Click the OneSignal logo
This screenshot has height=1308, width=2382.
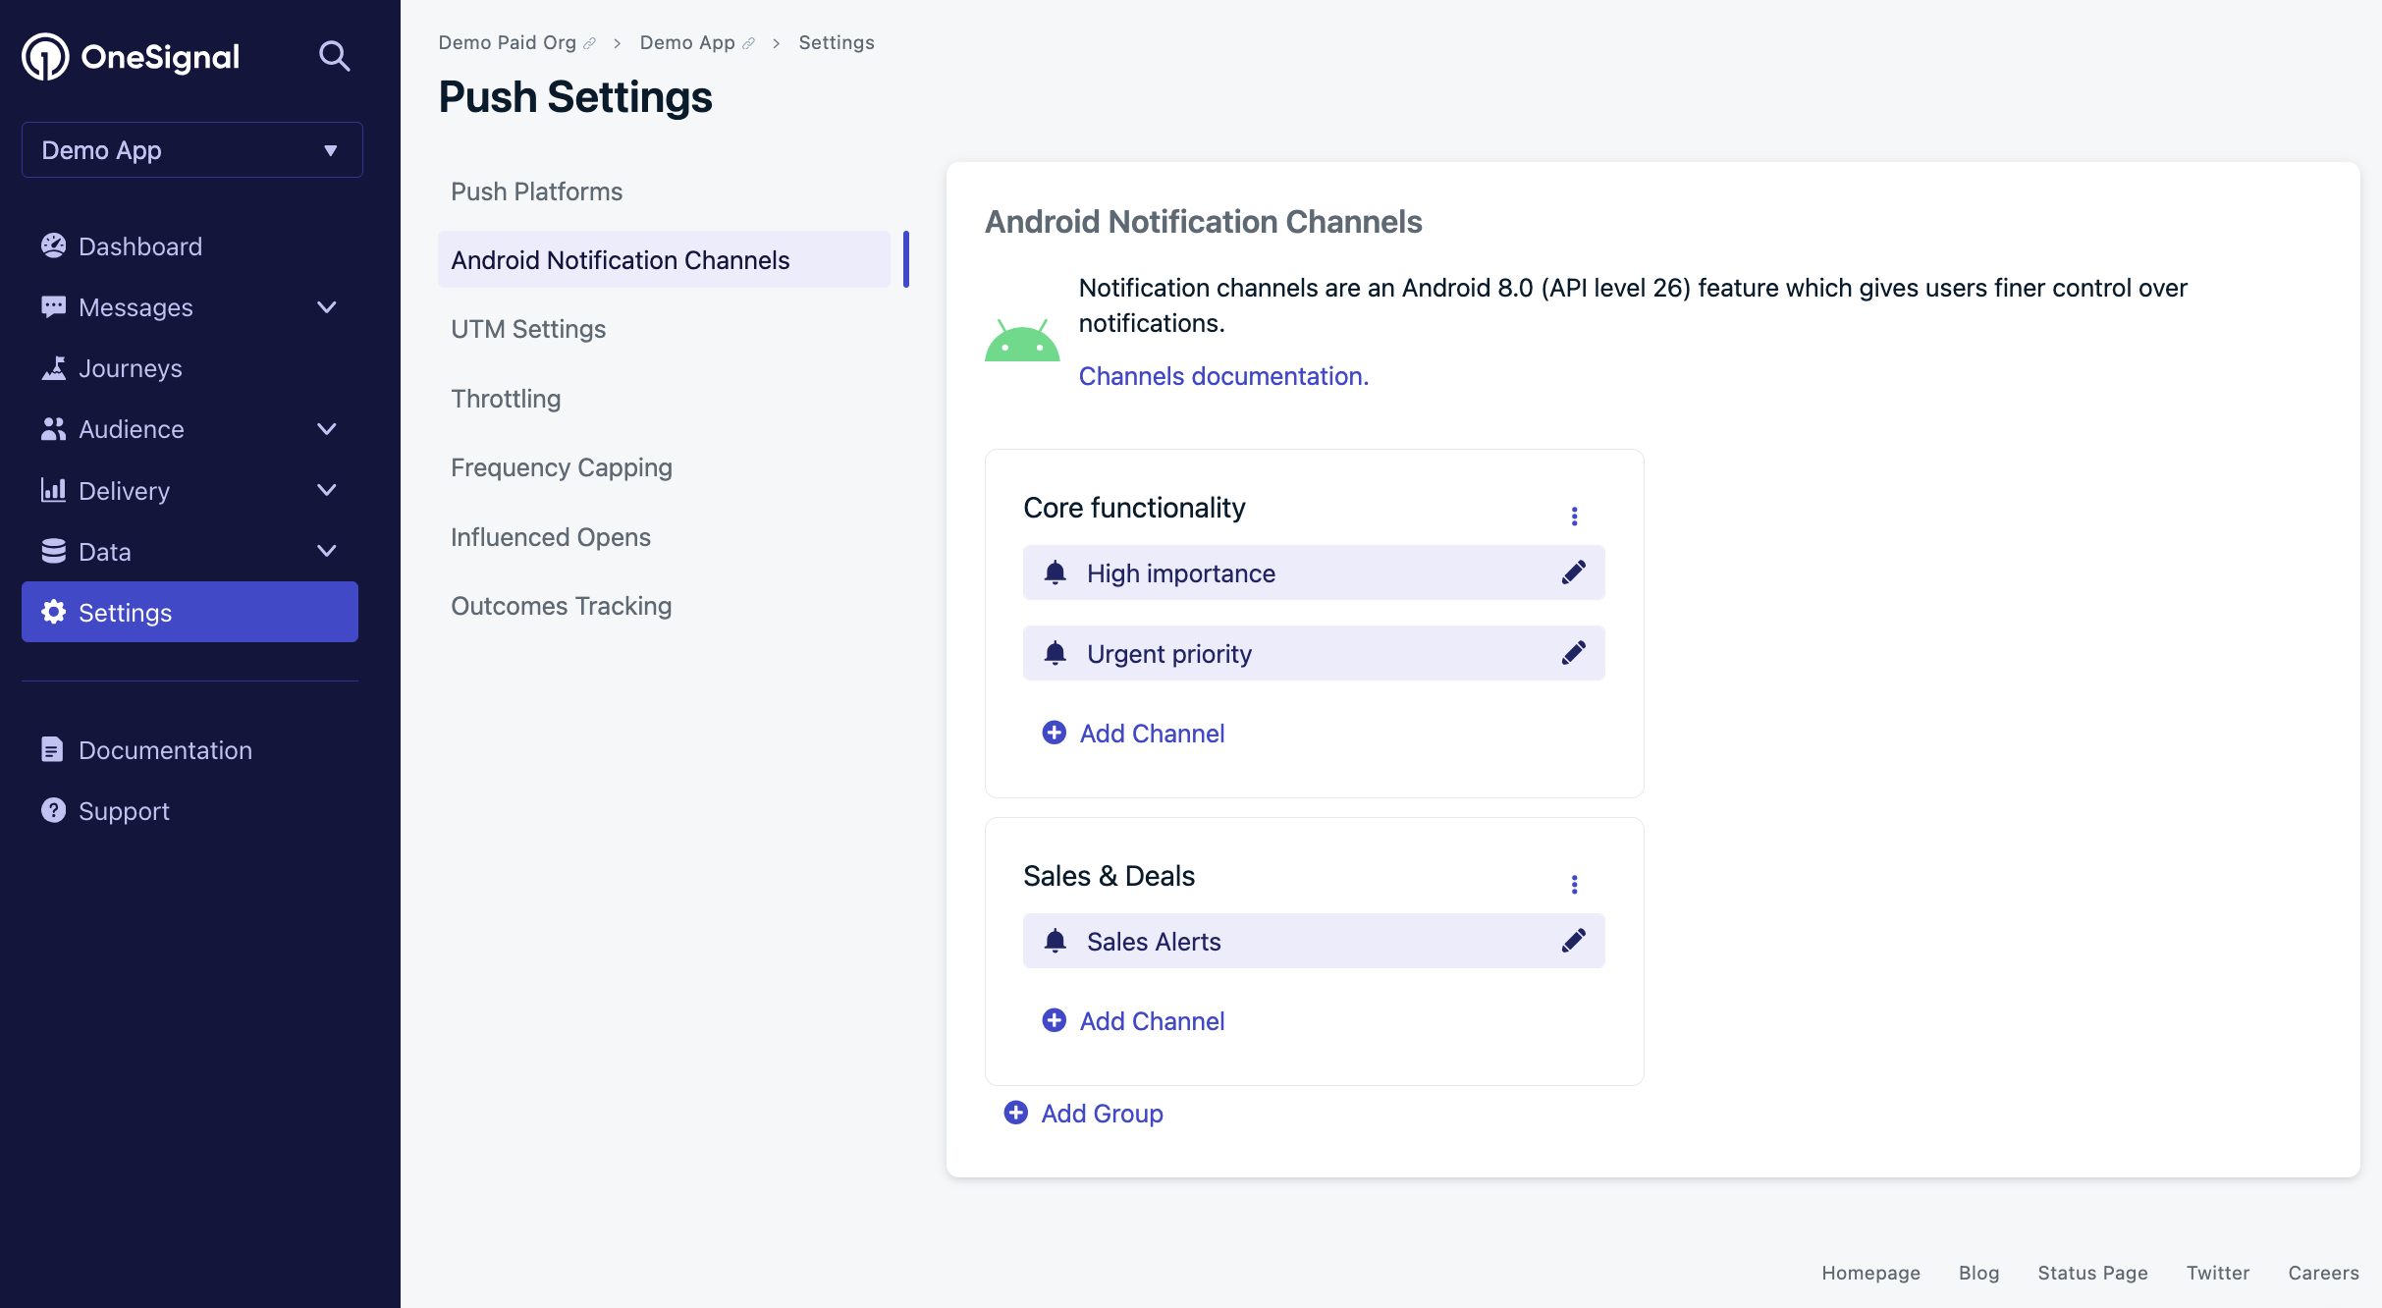[x=131, y=57]
